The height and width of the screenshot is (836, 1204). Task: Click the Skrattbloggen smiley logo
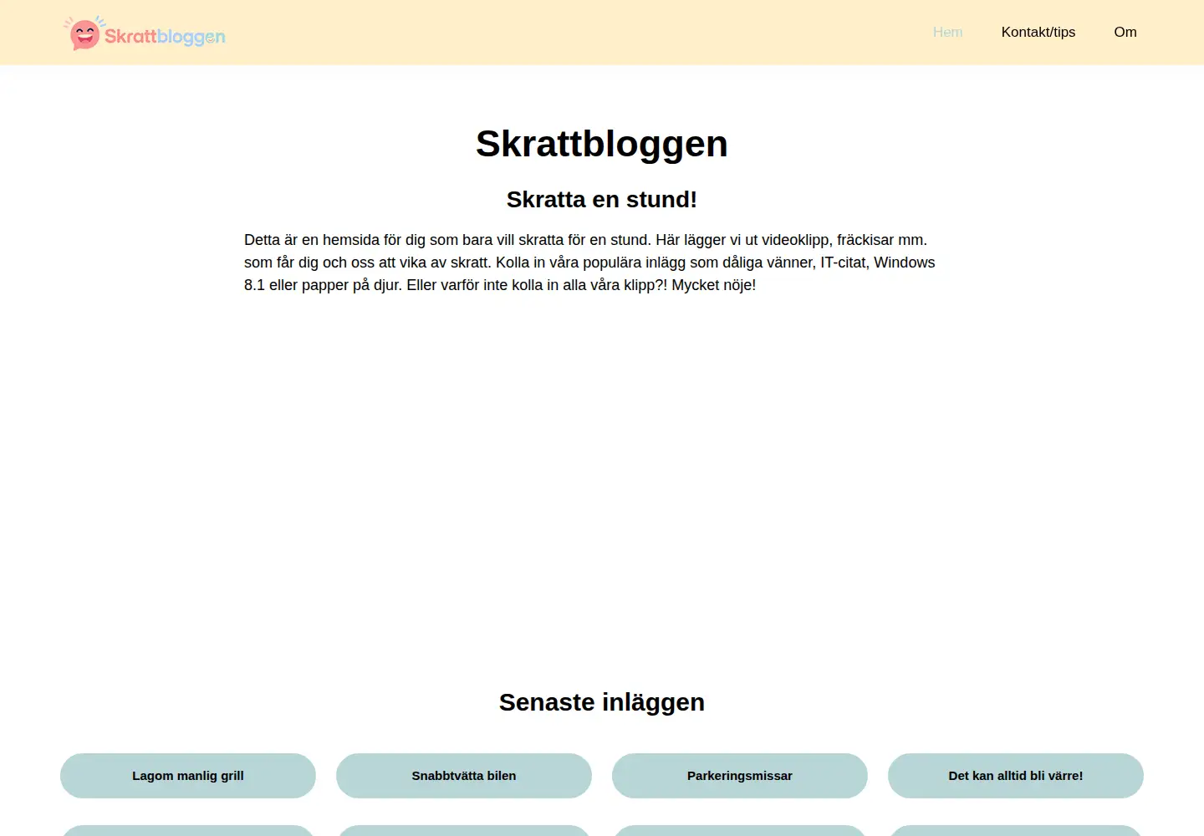pyautogui.click(x=144, y=33)
